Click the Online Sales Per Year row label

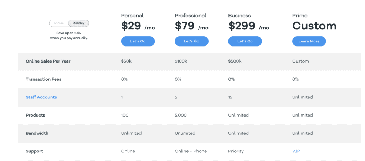pos(48,61)
